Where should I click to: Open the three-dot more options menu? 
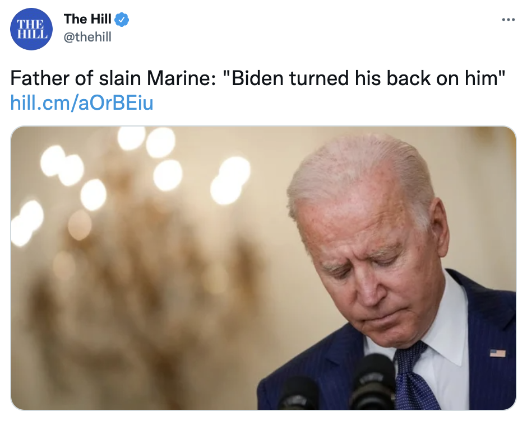point(508,20)
